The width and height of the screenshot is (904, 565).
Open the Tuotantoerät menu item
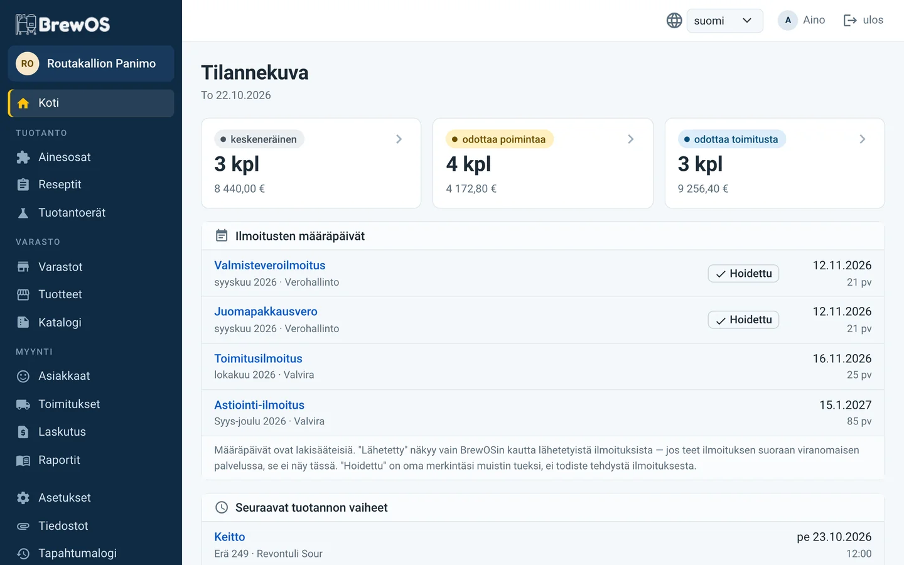(91, 213)
